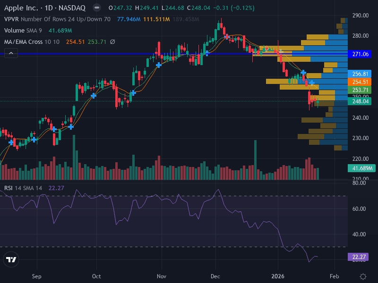378x283 pixels.
Task: Click the 240.00 price axis label
Action: click(361, 118)
